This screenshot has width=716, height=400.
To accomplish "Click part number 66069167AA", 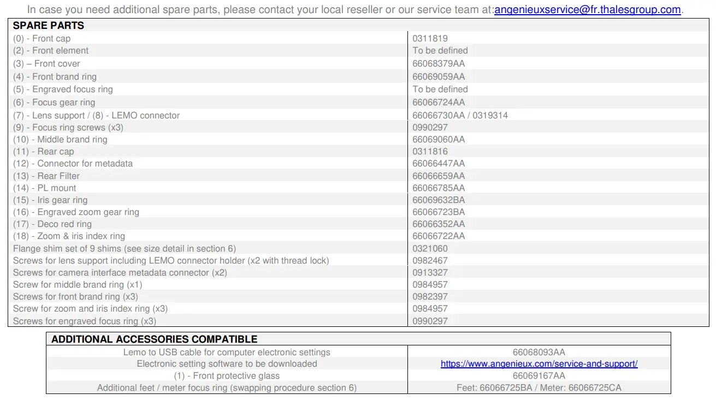I will click(x=539, y=376).
